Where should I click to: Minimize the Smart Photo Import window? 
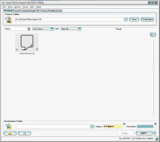pyautogui.click(x=149, y=3)
